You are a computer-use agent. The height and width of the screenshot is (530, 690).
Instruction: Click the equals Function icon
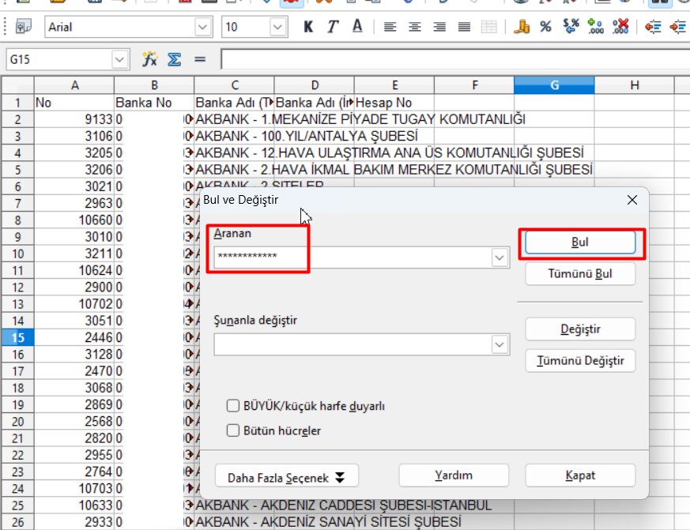[x=200, y=59]
